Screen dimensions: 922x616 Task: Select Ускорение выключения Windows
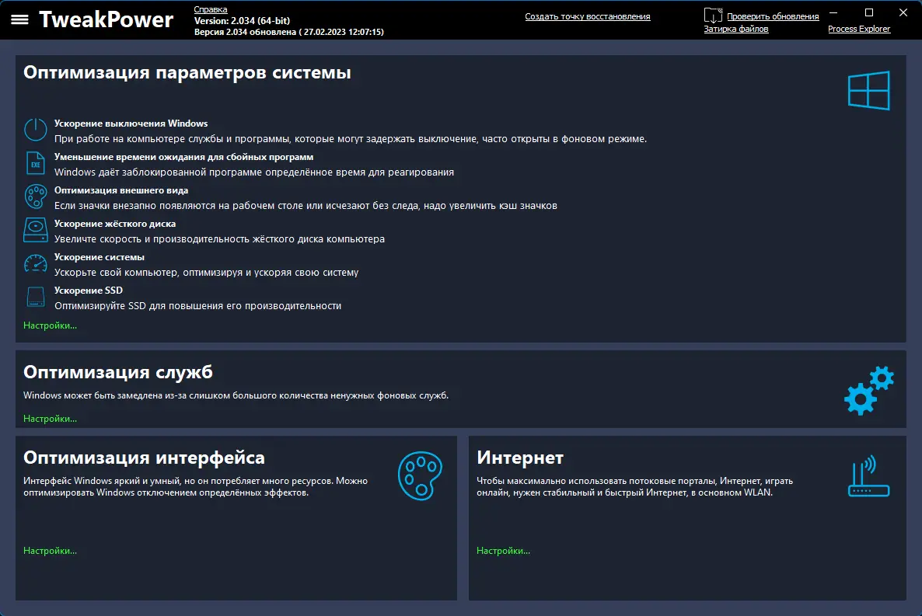tap(131, 124)
